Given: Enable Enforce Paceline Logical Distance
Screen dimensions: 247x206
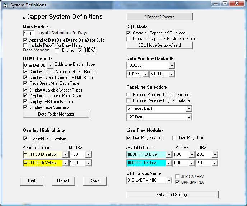Looking at the screenshot, I should [129, 95].
